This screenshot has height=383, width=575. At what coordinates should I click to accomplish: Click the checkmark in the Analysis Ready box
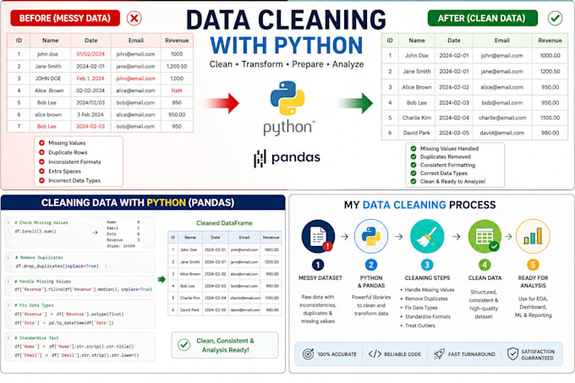[x=183, y=345]
